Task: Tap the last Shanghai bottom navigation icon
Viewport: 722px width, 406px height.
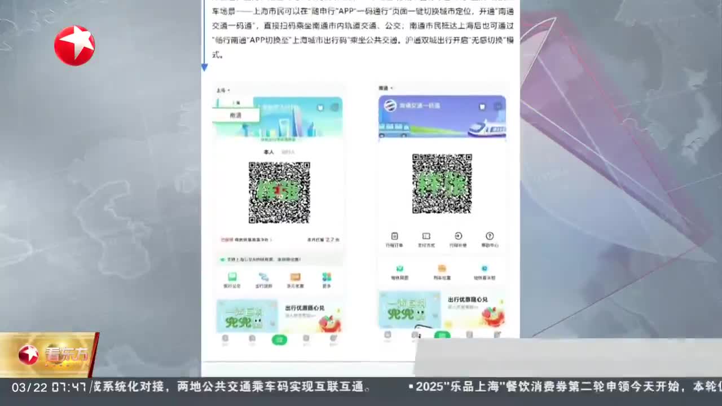Action: [333, 339]
